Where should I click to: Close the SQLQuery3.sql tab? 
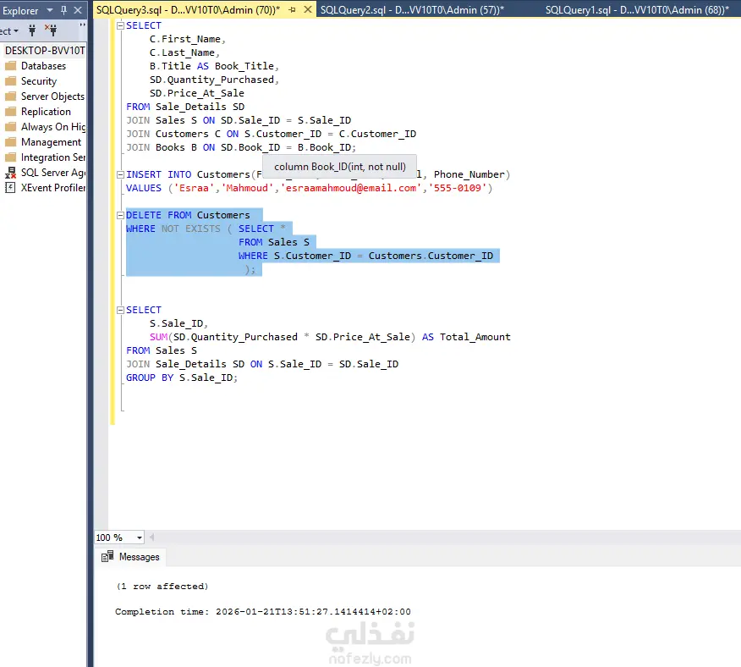pyautogui.click(x=308, y=9)
